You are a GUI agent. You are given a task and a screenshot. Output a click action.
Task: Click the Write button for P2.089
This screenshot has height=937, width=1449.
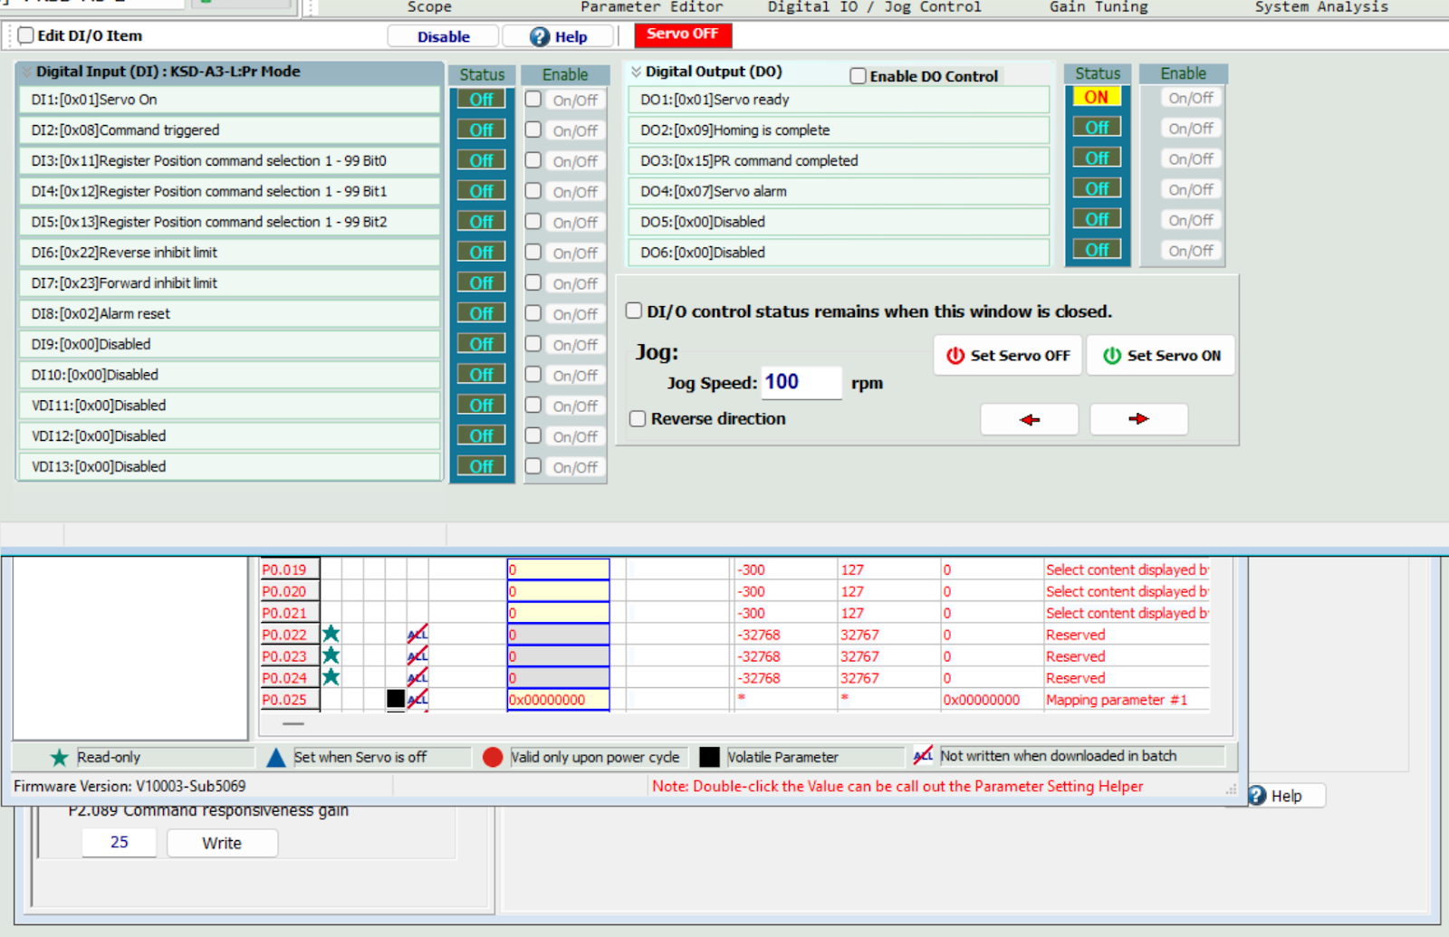(x=222, y=843)
